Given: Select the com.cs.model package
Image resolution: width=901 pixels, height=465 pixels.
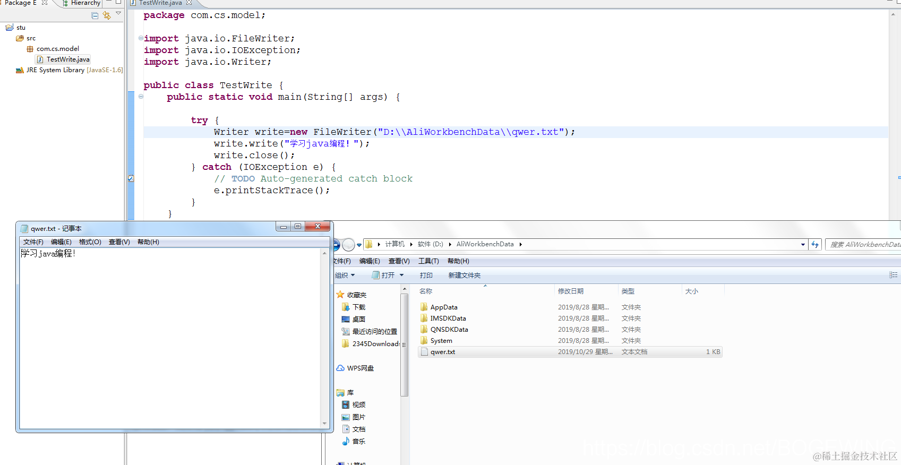Looking at the screenshot, I should [57, 49].
